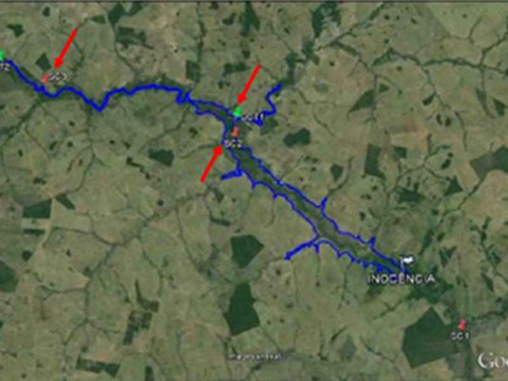Screen dimensions: 508x381
Task: Select the red placemark pin in the bottom-right corner
Action: pyautogui.click(x=462, y=324)
